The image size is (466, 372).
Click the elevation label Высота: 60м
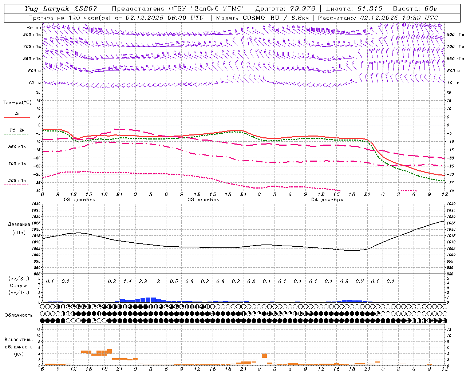coord(415,9)
